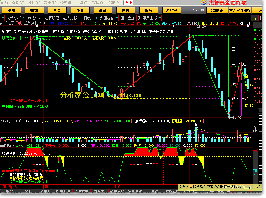Click the 弹:16.74 rebound label
Viewport: 266px width, 198px height.
click(x=239, y=99)
